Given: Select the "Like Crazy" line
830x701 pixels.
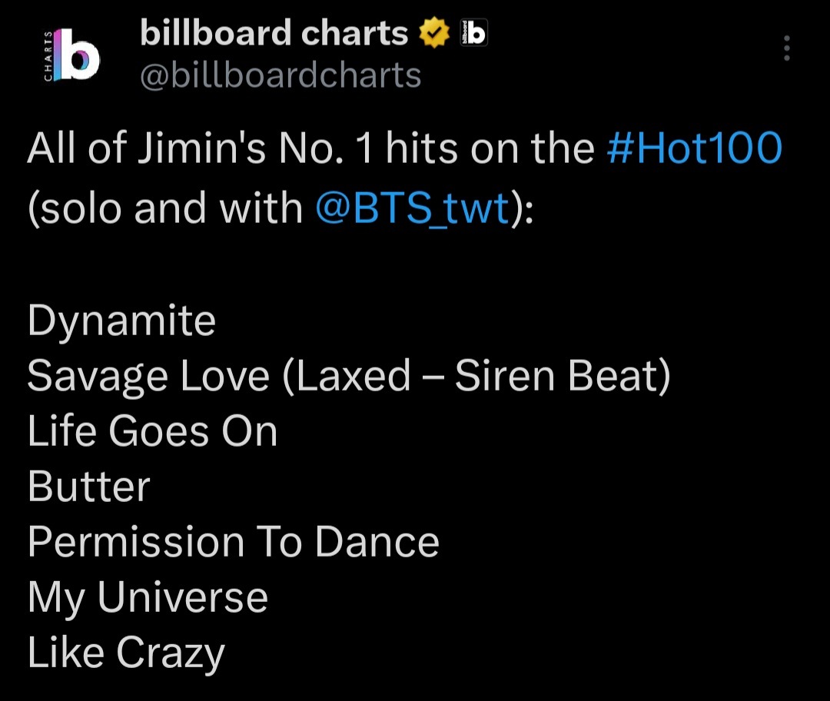Looking at the screenshot, I should [126, 653].
